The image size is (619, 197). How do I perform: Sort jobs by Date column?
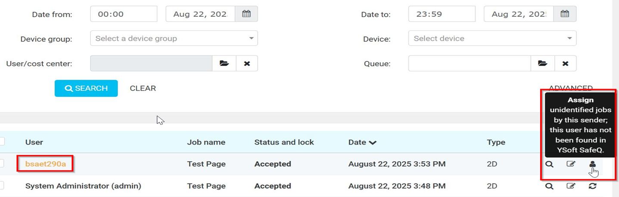362,142
